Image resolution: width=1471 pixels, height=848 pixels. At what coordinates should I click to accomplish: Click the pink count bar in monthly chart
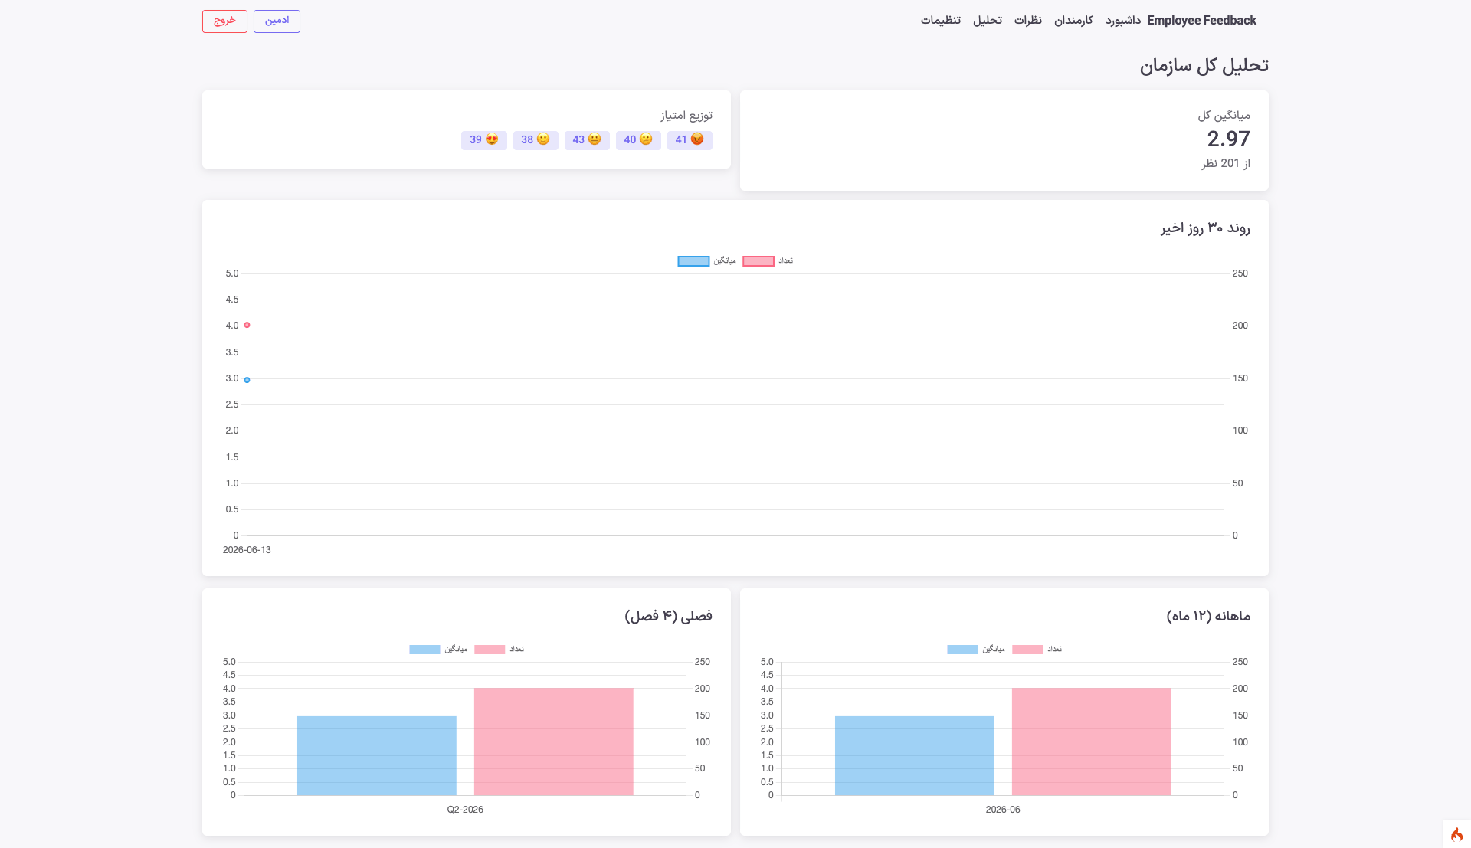1092,742
